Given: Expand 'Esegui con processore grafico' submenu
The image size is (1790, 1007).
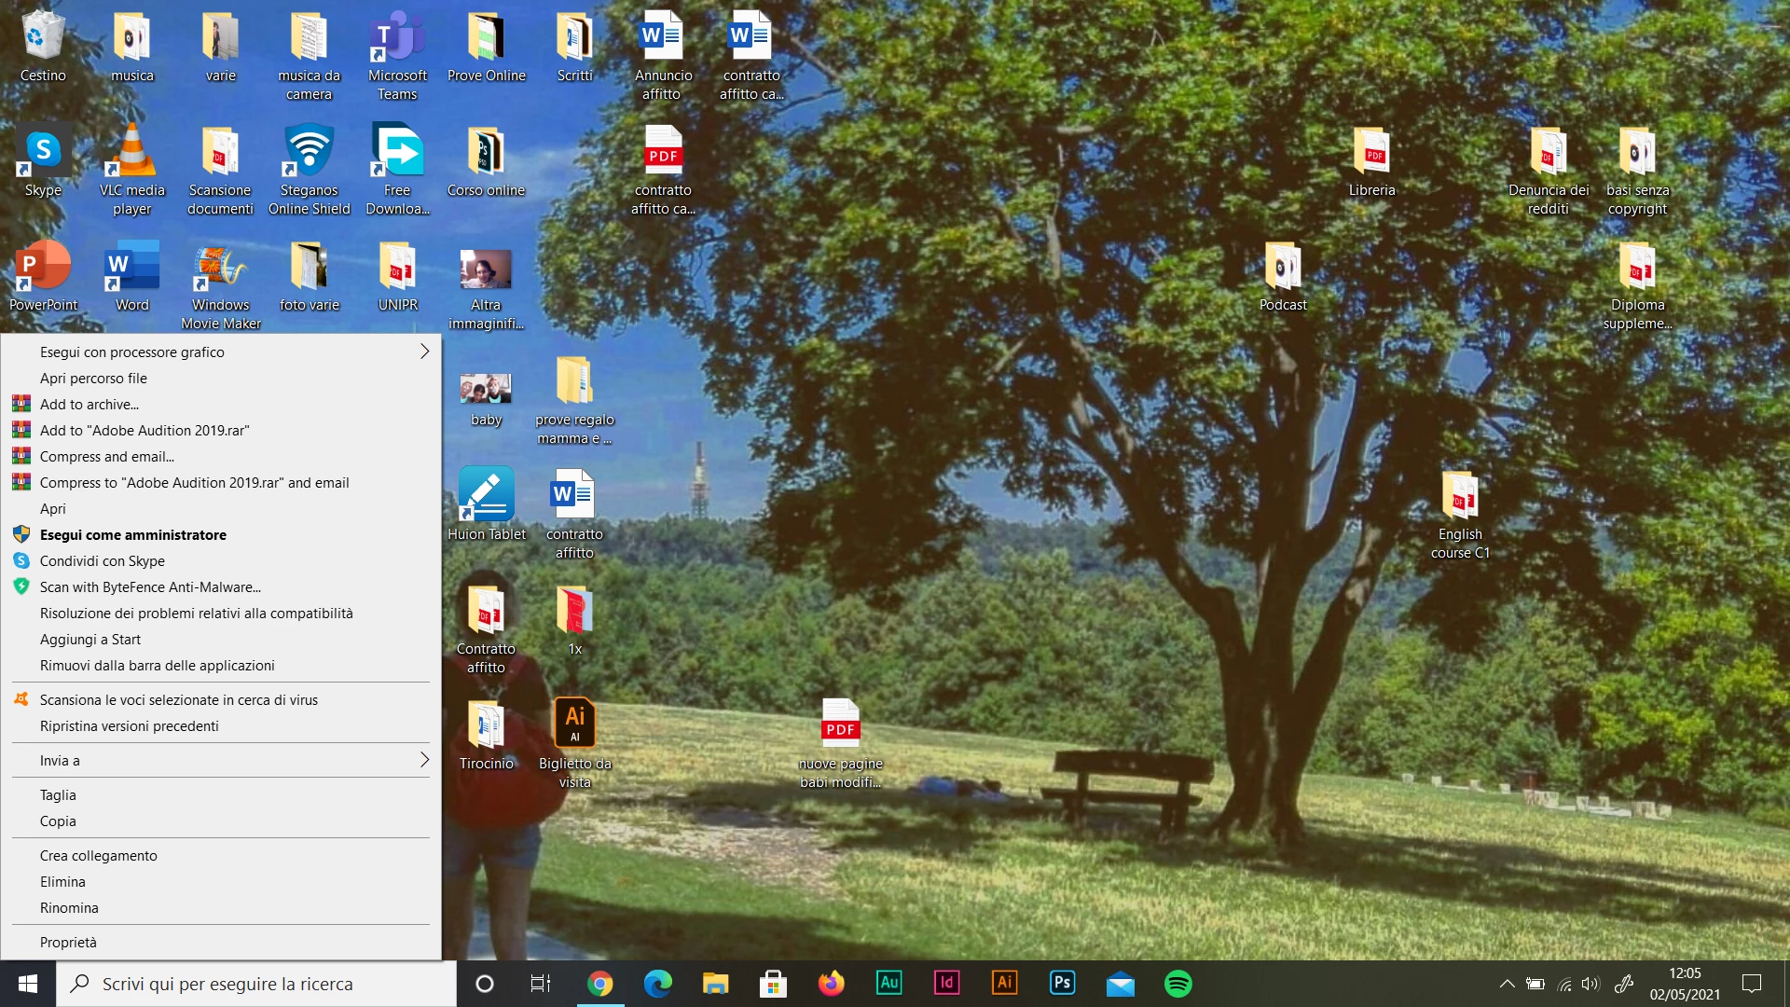Looking at the screenshot, I should pos(423,352).
